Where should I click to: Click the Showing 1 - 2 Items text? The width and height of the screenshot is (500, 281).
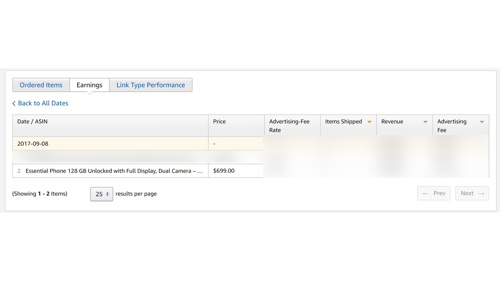pos(40,194)
